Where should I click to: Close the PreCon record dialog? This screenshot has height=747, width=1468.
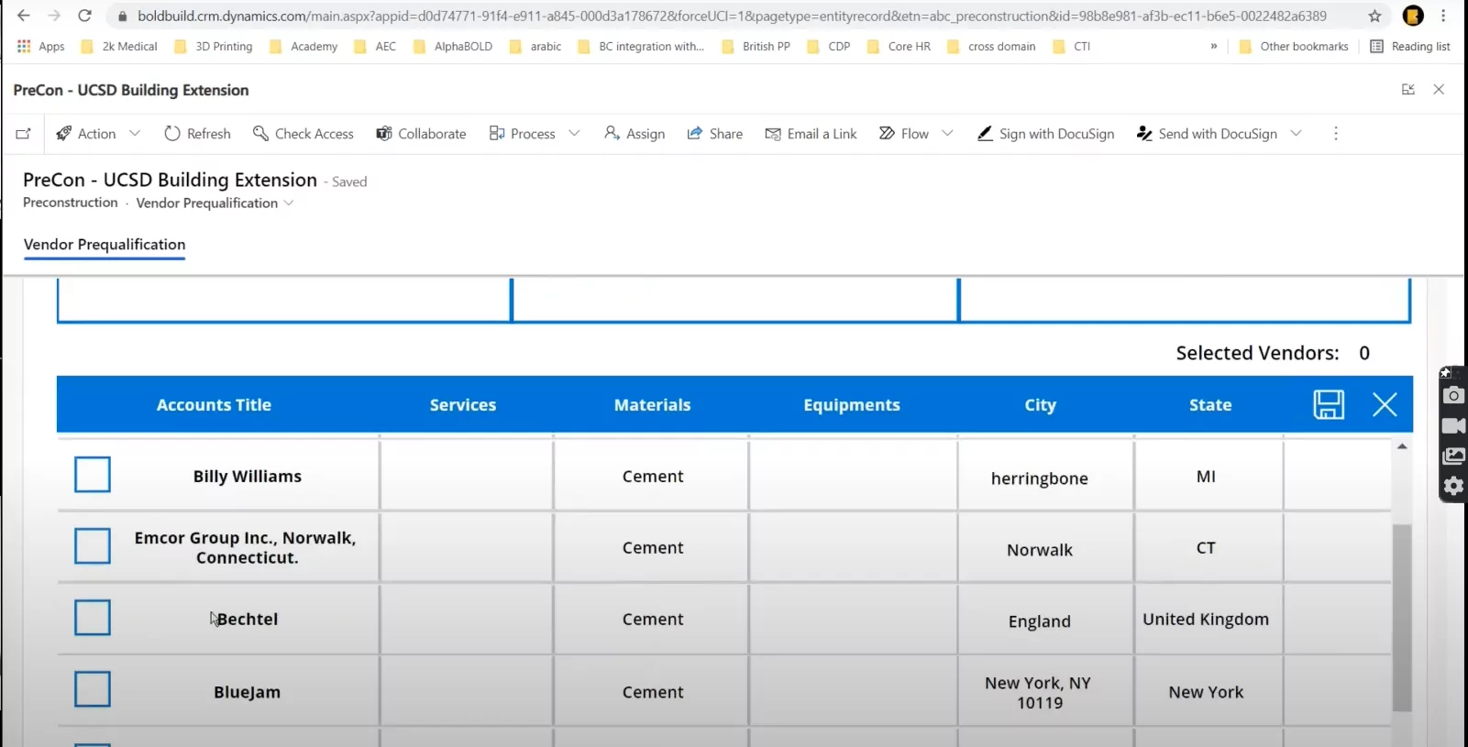1439,89
